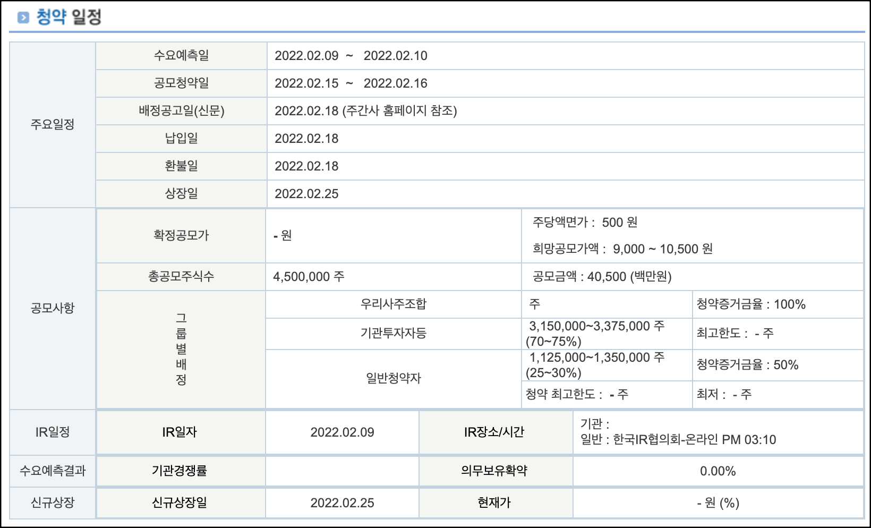871x528 pixels.
Task: Select the 주당액면가 500 원 text
Action: [x=585, y=222]
